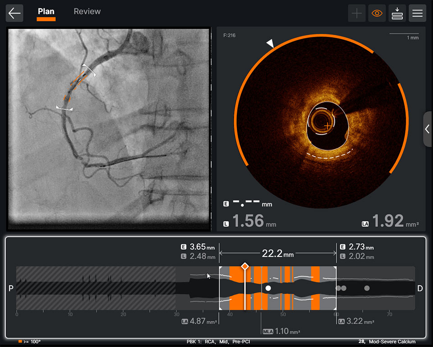Click the orange >= 100° legend swatch
The width and height of the screenshot is (433, 347).
coord(20,342)
